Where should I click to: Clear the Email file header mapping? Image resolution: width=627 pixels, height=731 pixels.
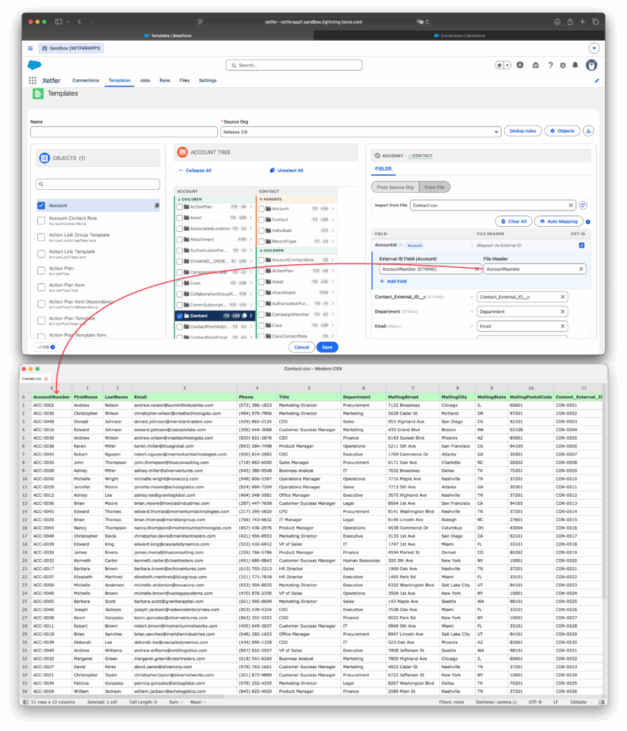563,326
